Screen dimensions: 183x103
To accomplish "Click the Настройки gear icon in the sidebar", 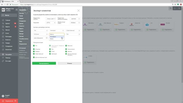I will coord(3,55).
